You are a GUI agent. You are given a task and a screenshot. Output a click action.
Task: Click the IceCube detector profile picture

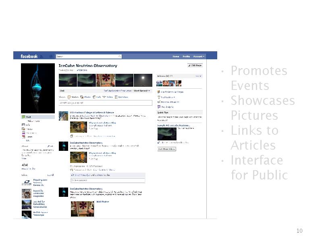coord(38,88)
